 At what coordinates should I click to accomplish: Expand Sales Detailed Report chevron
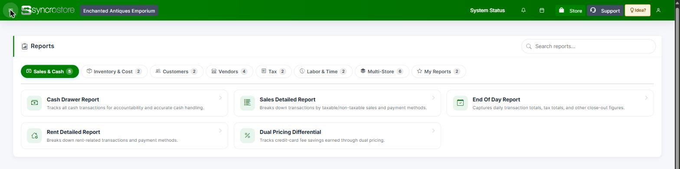point(433,98)
